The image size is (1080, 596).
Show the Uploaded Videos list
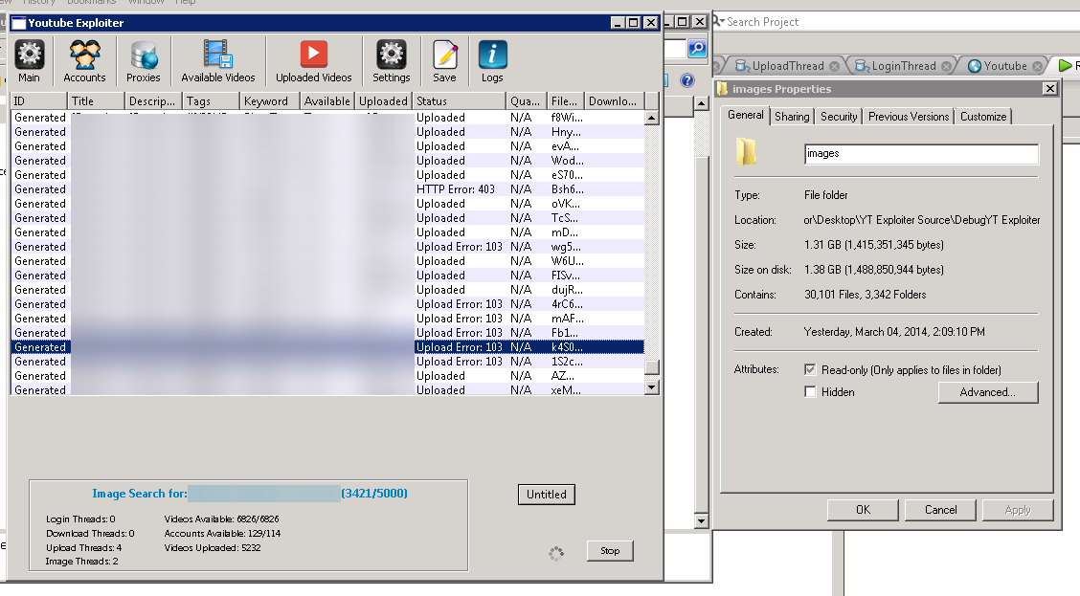click(x=313, y=60)
